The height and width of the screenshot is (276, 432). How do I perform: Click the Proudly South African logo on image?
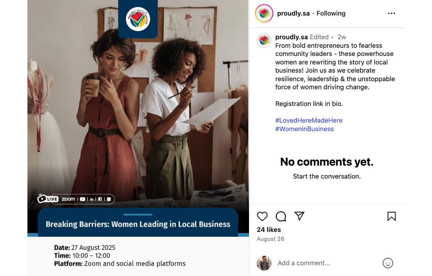coord(138,19)
